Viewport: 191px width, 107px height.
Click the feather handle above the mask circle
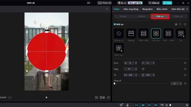47,28
